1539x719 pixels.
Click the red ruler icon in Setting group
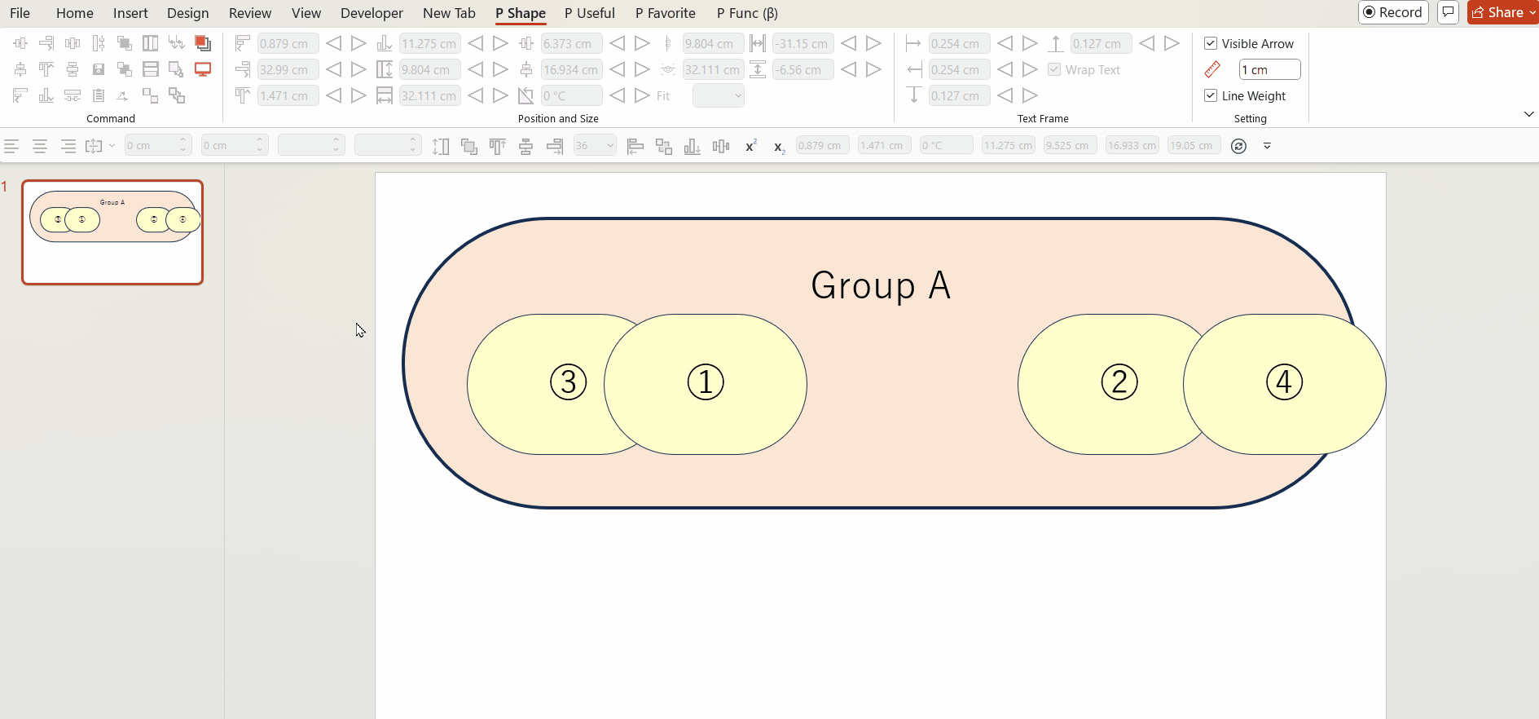coord(1212,70)
